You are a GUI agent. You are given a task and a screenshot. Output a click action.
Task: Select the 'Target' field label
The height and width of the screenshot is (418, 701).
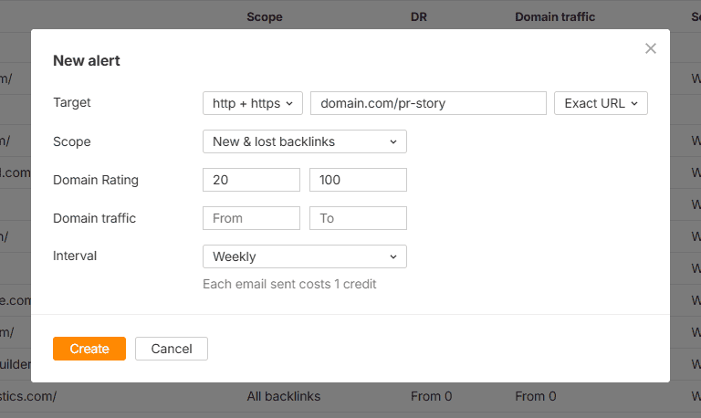(72, 103)
